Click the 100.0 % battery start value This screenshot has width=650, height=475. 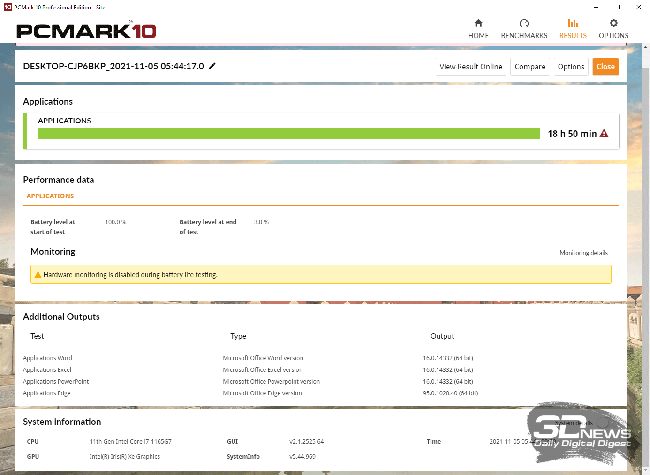coord(116,222)
